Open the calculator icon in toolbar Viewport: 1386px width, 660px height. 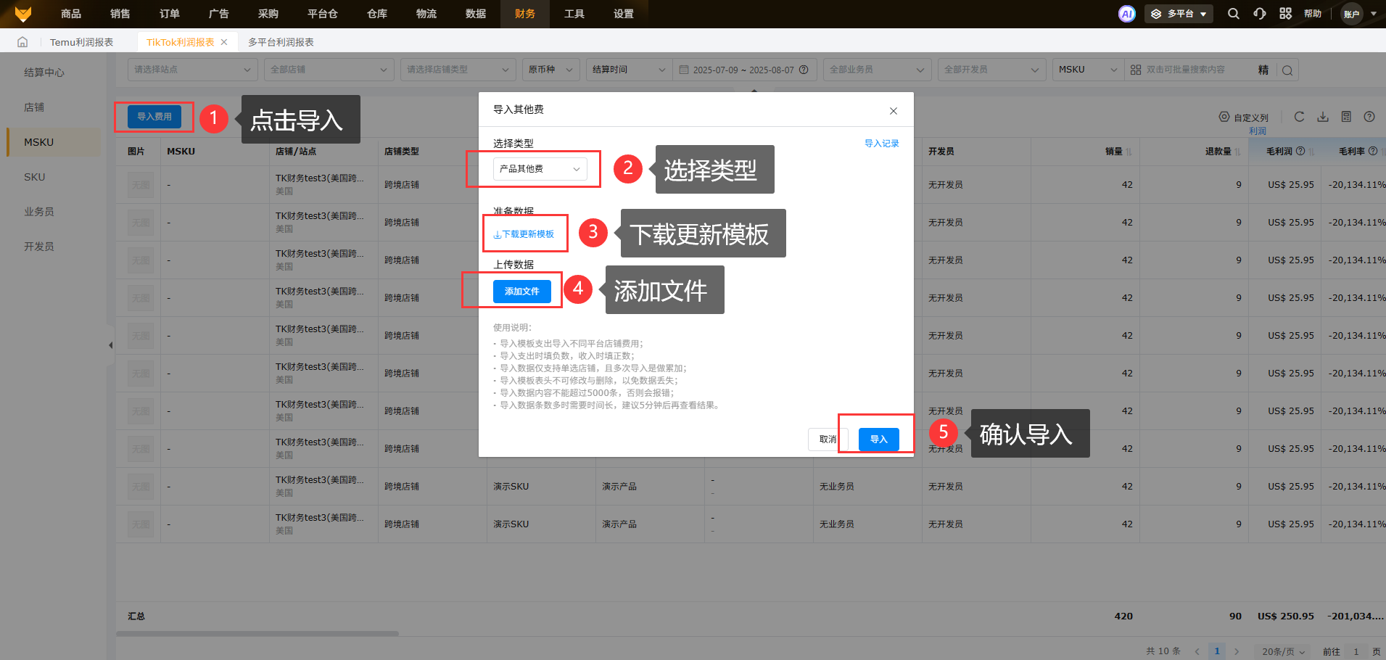(x=1346, y=117)
